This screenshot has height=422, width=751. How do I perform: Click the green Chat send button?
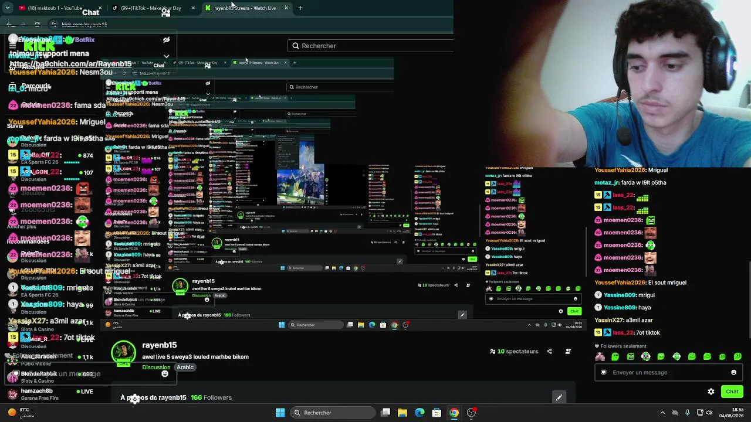click(x=732, y=392)
